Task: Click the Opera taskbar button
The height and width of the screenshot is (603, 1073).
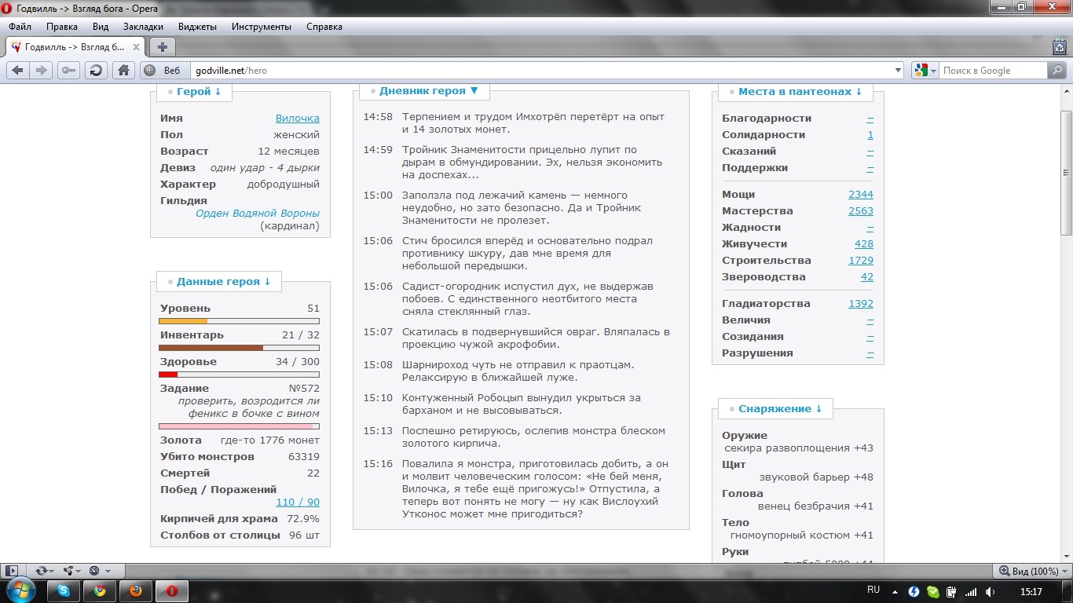Action: click(172, 590)
